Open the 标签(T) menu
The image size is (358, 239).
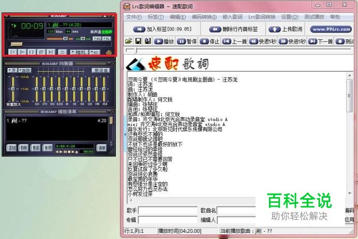[156, 17]
